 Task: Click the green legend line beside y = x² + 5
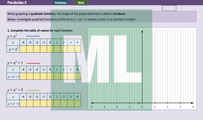[33, 90]
